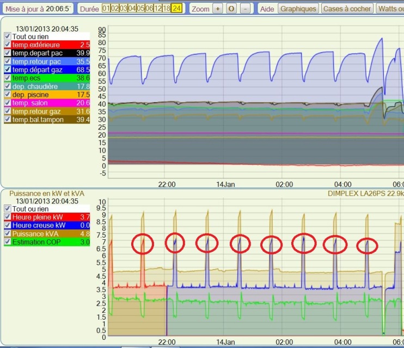This screenshot has width=404, height=348.
Task: Hide the Heure creuse kW series
Action: [7, 225]
